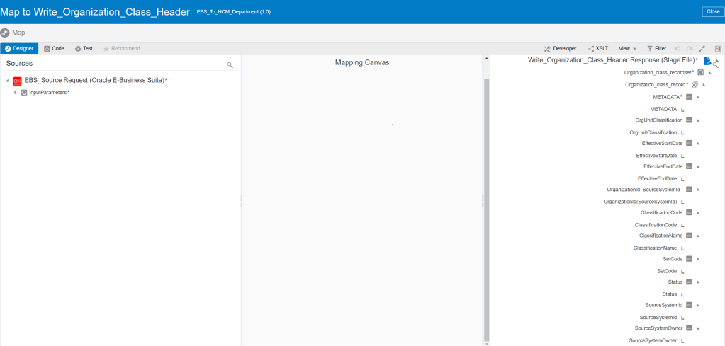Screen dimensions: 725x346
Task: Click the EBS red source icon
Action: point(17,81)
